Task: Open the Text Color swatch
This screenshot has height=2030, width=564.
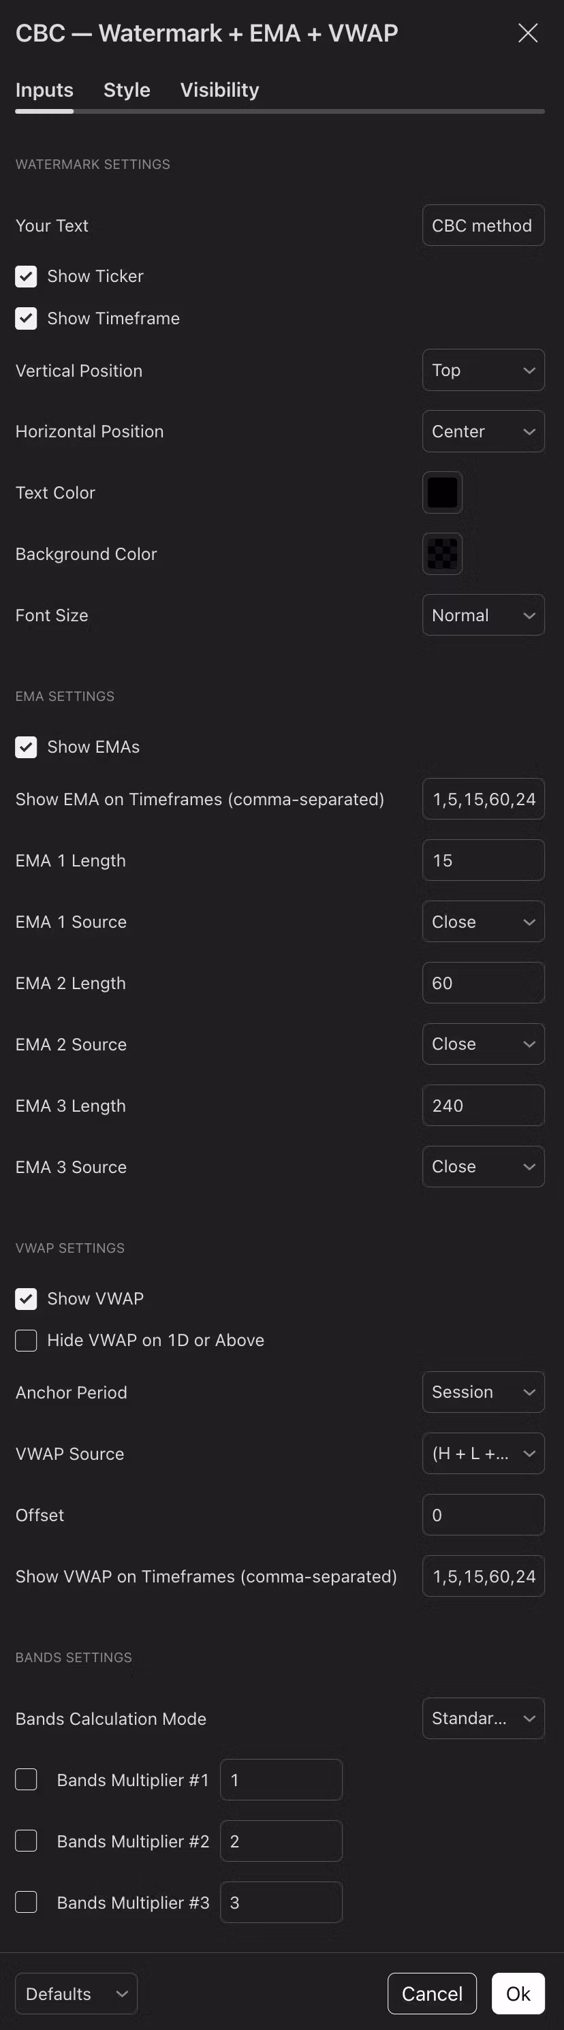Action: [442, 493]
